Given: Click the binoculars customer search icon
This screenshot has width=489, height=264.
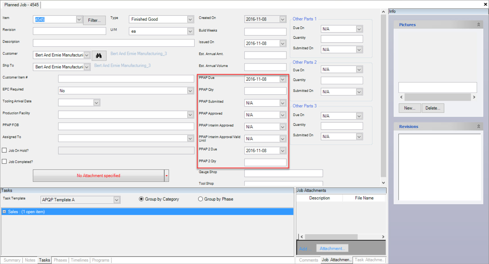Looking at the screenshot, I should coord(99,55).
